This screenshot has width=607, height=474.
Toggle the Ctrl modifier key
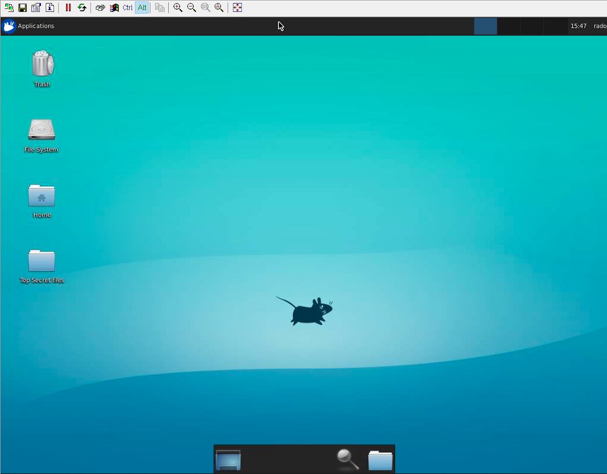127,8
